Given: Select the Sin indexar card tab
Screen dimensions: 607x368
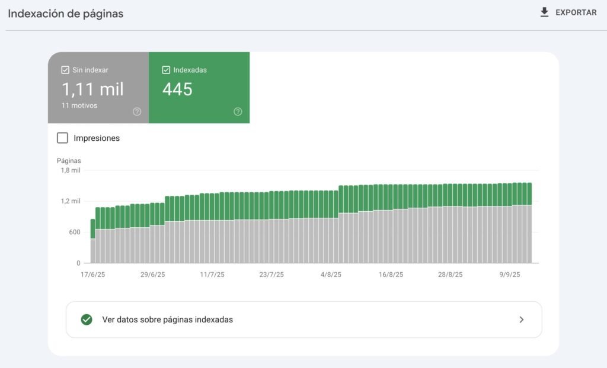Looking at the screenshot, I should coord(98,88).
